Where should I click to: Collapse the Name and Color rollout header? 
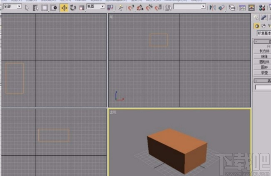(262, 80)
